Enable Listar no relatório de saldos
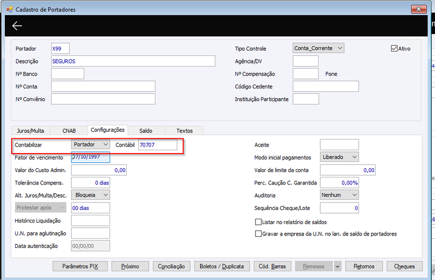 258,222
